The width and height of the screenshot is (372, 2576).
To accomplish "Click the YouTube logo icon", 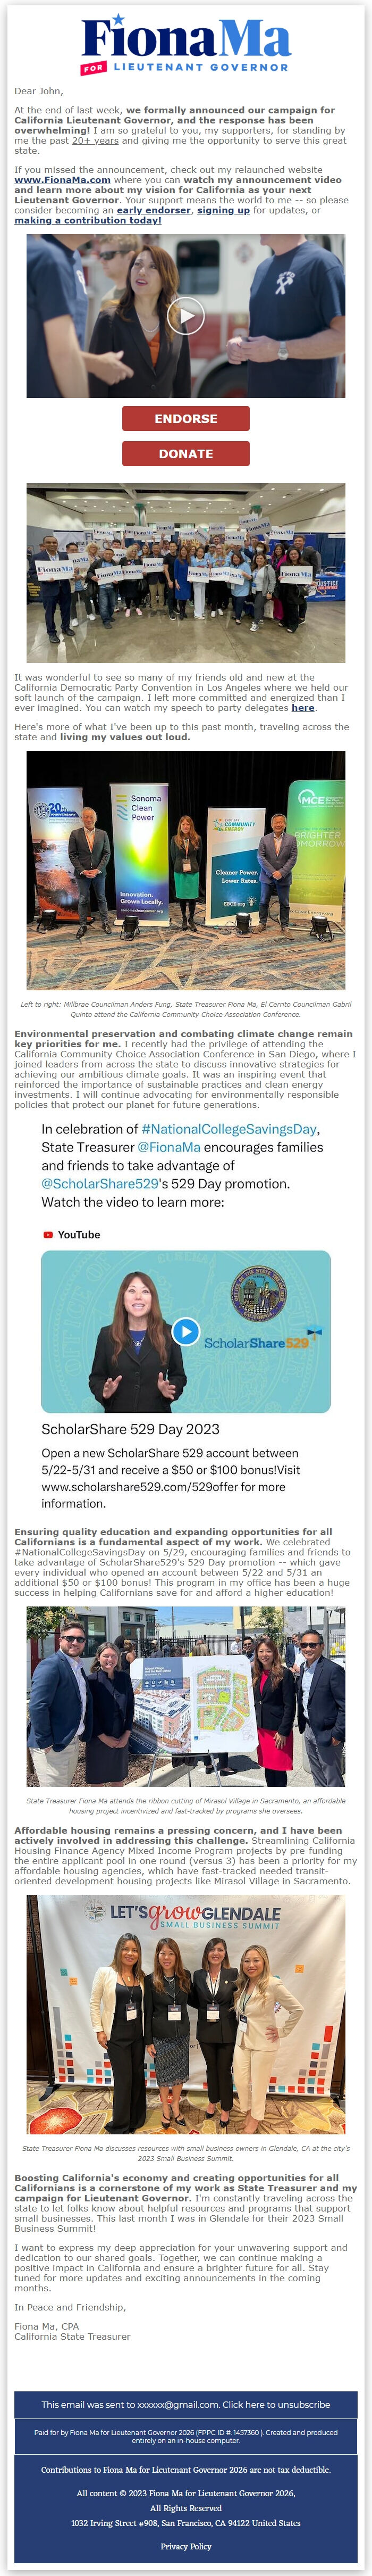I will pos(48,1234).
